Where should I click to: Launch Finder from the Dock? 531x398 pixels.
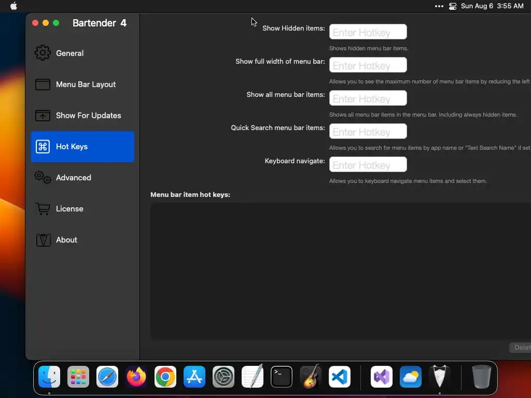pos(49,377)
